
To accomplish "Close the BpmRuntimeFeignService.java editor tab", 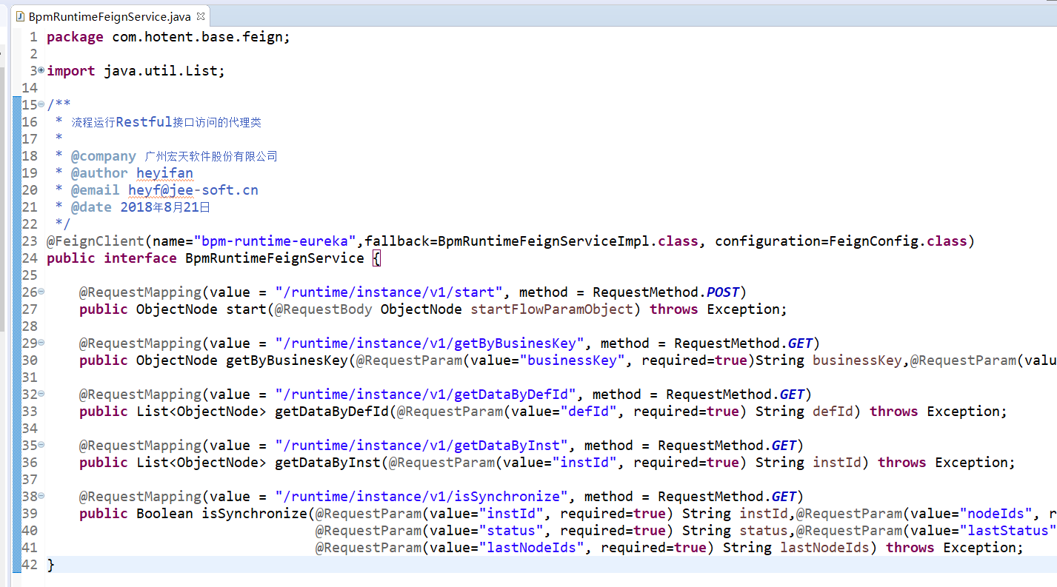I will coord(201,16).
